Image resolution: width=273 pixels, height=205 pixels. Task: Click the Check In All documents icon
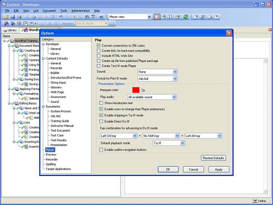pyautogui.click(x=202, y=17)
